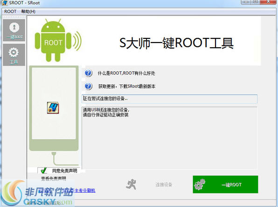This screenshot has width=278, height=207.
Task: Open the blue 专业刷机 hyperlink
Action: pyautogui.click(x=85, y=191)
